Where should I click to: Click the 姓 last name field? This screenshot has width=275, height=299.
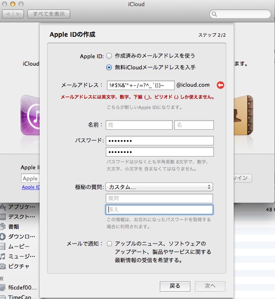(x=139, y=125)
